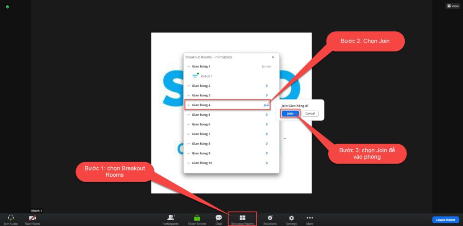Open the Participants panel
This screenshot has height=226, width=463.
[170, 218]
